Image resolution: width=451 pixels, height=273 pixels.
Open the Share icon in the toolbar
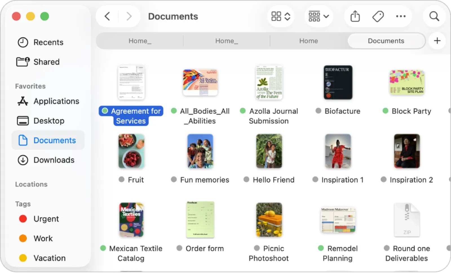tap(355, 16)
